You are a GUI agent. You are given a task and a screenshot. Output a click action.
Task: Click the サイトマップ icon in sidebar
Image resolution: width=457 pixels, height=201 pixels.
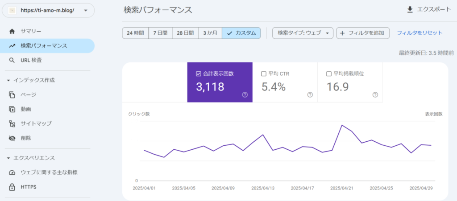(12, 123)
